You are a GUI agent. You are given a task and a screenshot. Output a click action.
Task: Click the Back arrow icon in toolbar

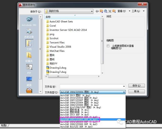tap(97, 11)
